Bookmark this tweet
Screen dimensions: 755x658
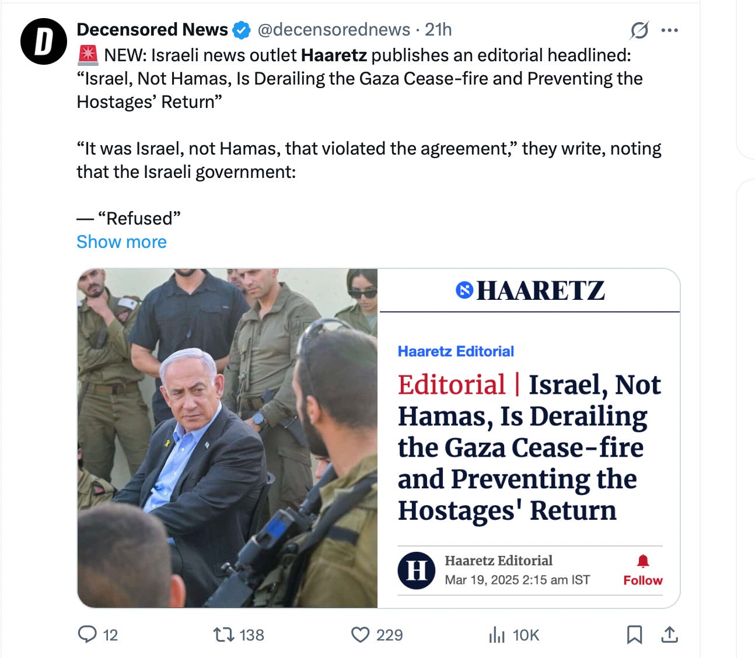coord(634,634)
